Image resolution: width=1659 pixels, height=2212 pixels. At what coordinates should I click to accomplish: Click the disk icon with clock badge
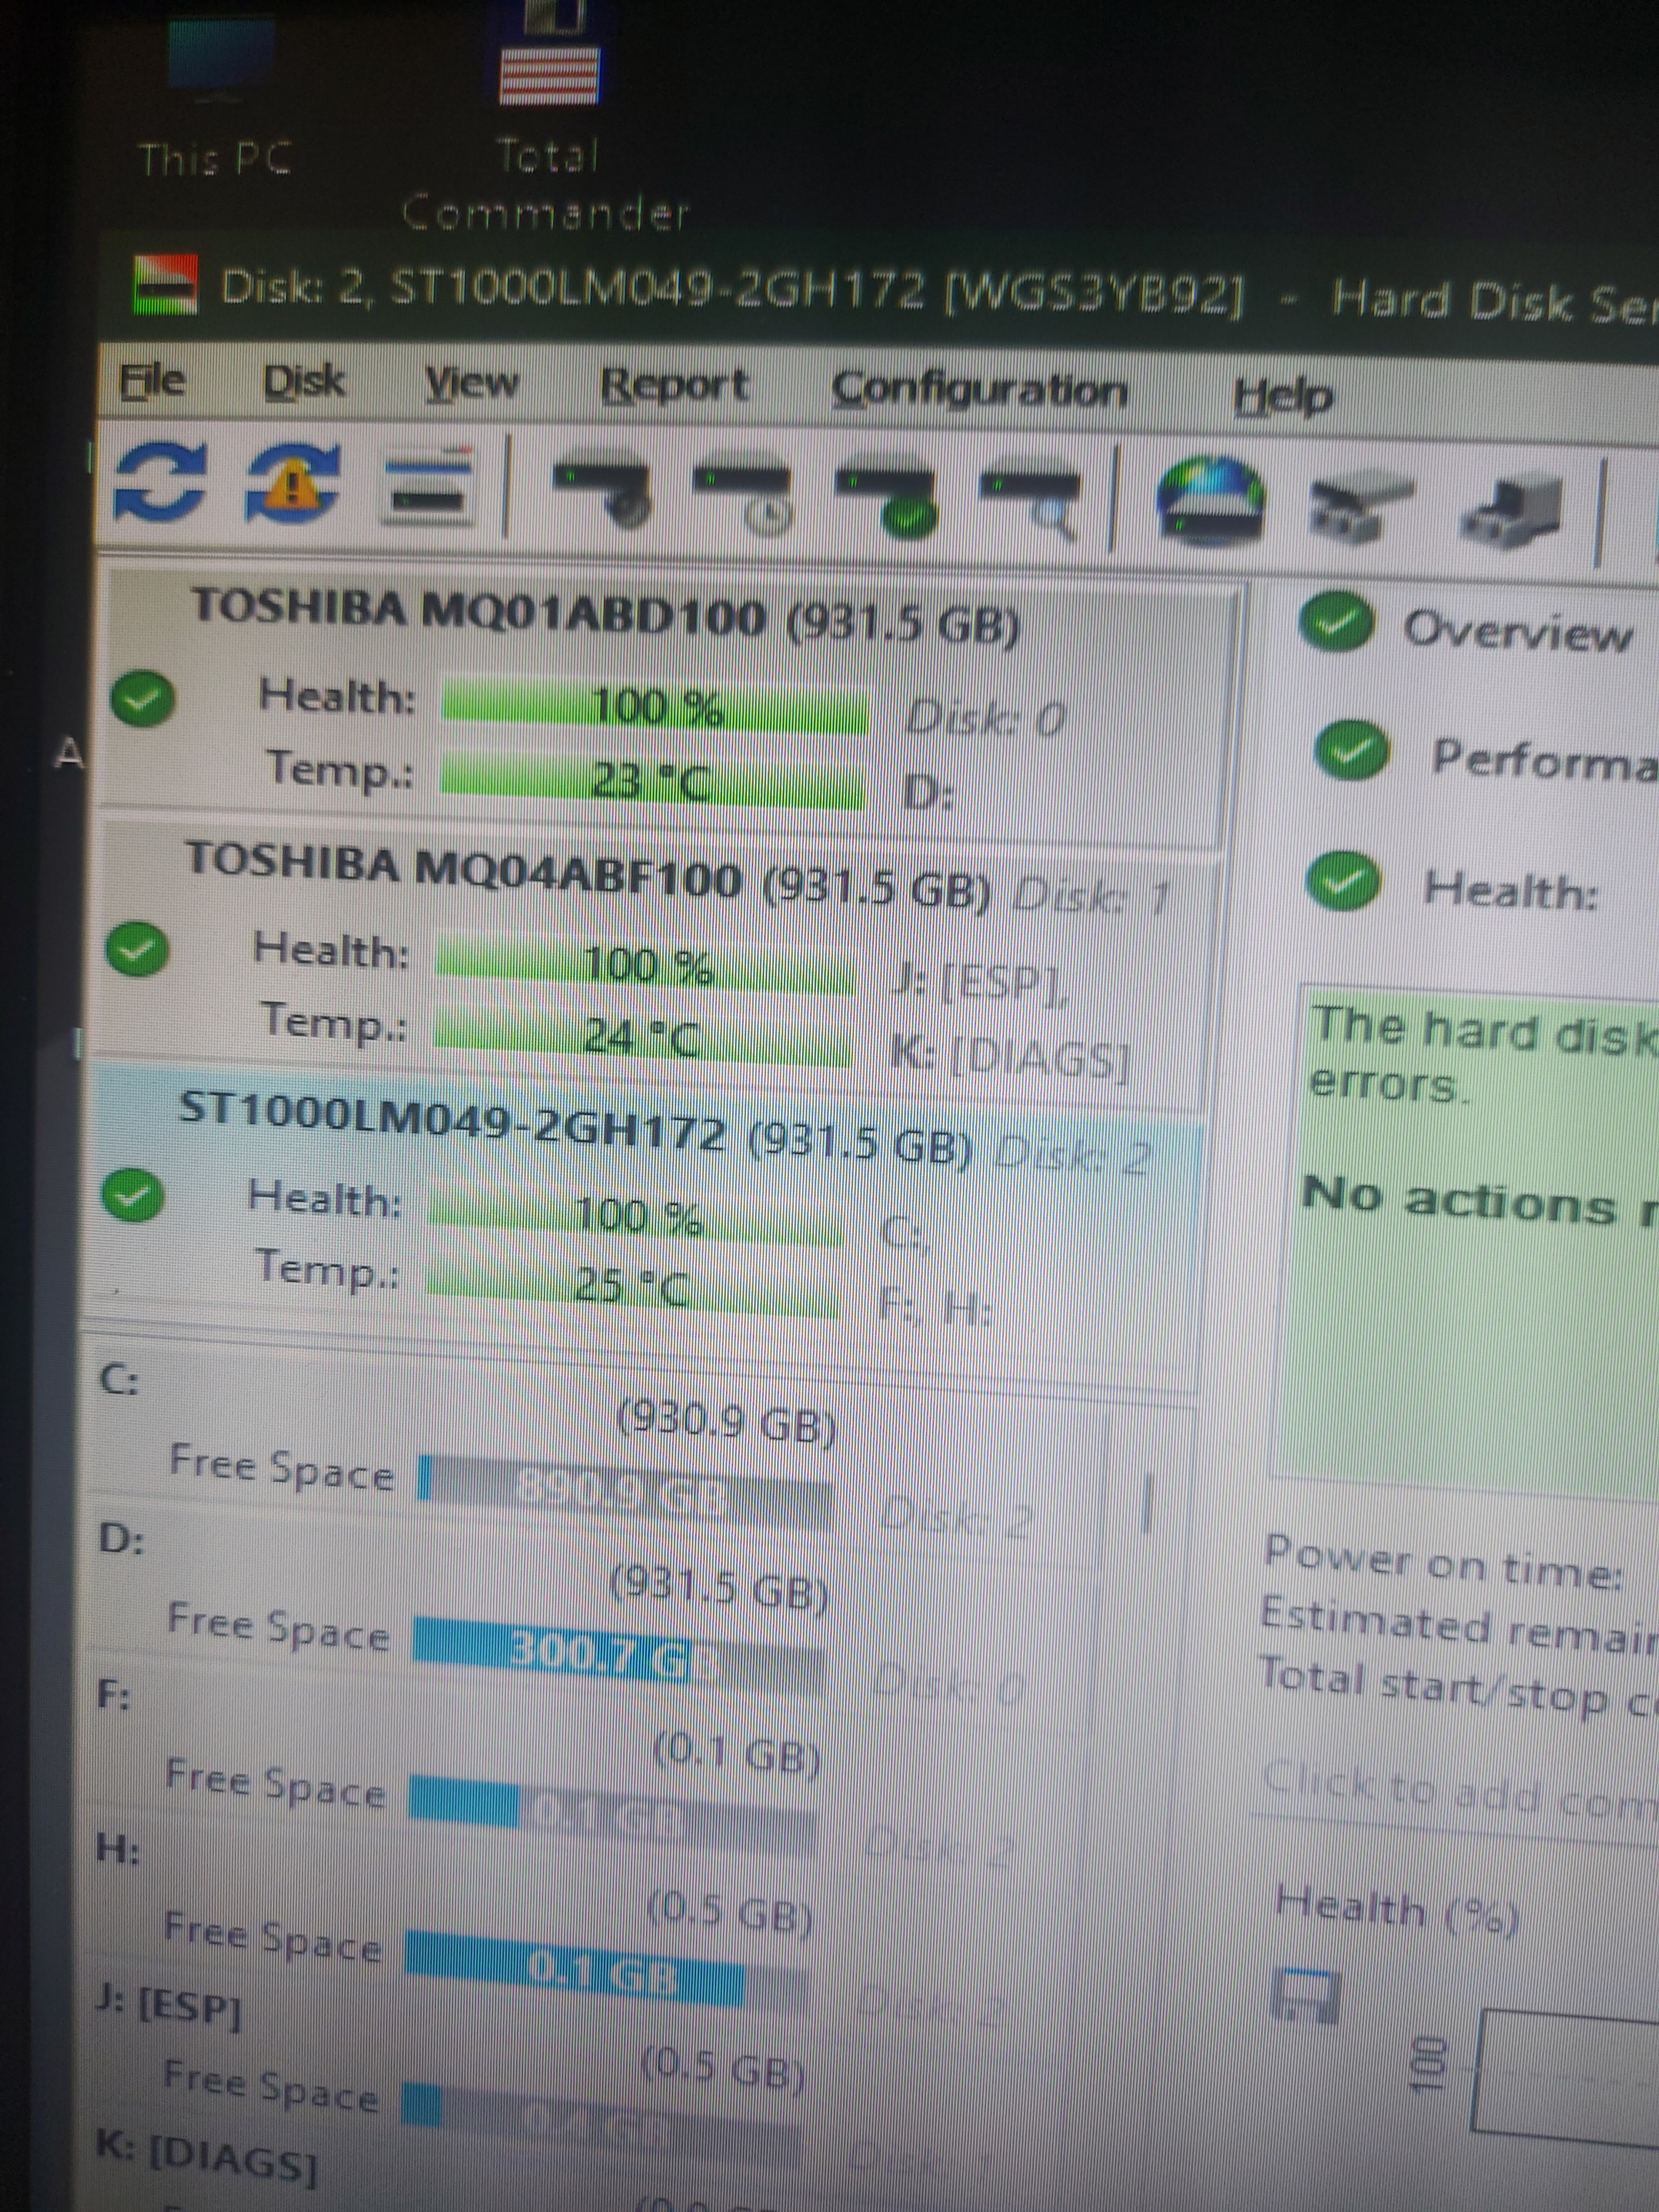pos(742,494)
